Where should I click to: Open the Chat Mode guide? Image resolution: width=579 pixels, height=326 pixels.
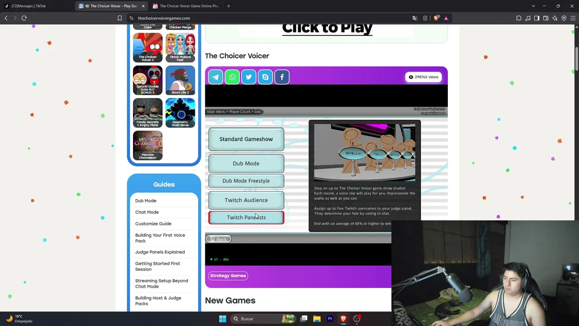pos(147,212)
